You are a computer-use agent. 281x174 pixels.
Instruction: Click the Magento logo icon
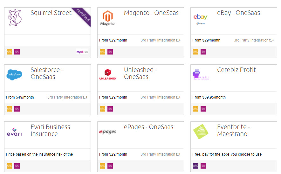click(107, 18)
